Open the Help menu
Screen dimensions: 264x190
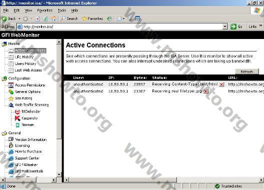pos(74,10)
